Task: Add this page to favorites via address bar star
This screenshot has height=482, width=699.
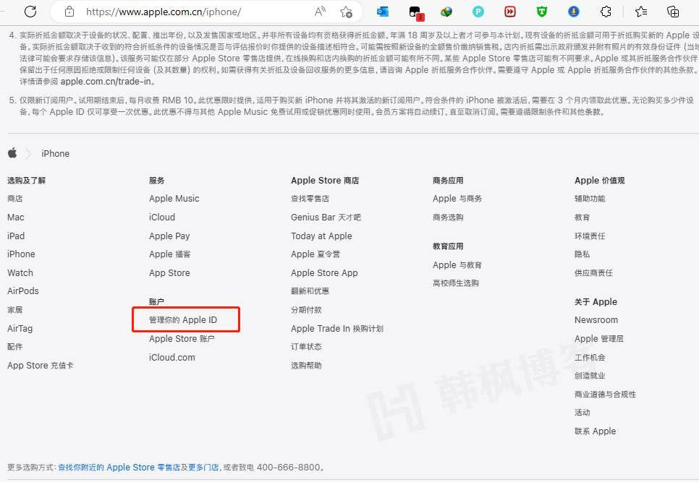Action: [346, 12]
